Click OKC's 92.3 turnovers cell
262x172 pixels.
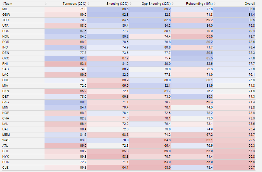click(x=82, y=58)
